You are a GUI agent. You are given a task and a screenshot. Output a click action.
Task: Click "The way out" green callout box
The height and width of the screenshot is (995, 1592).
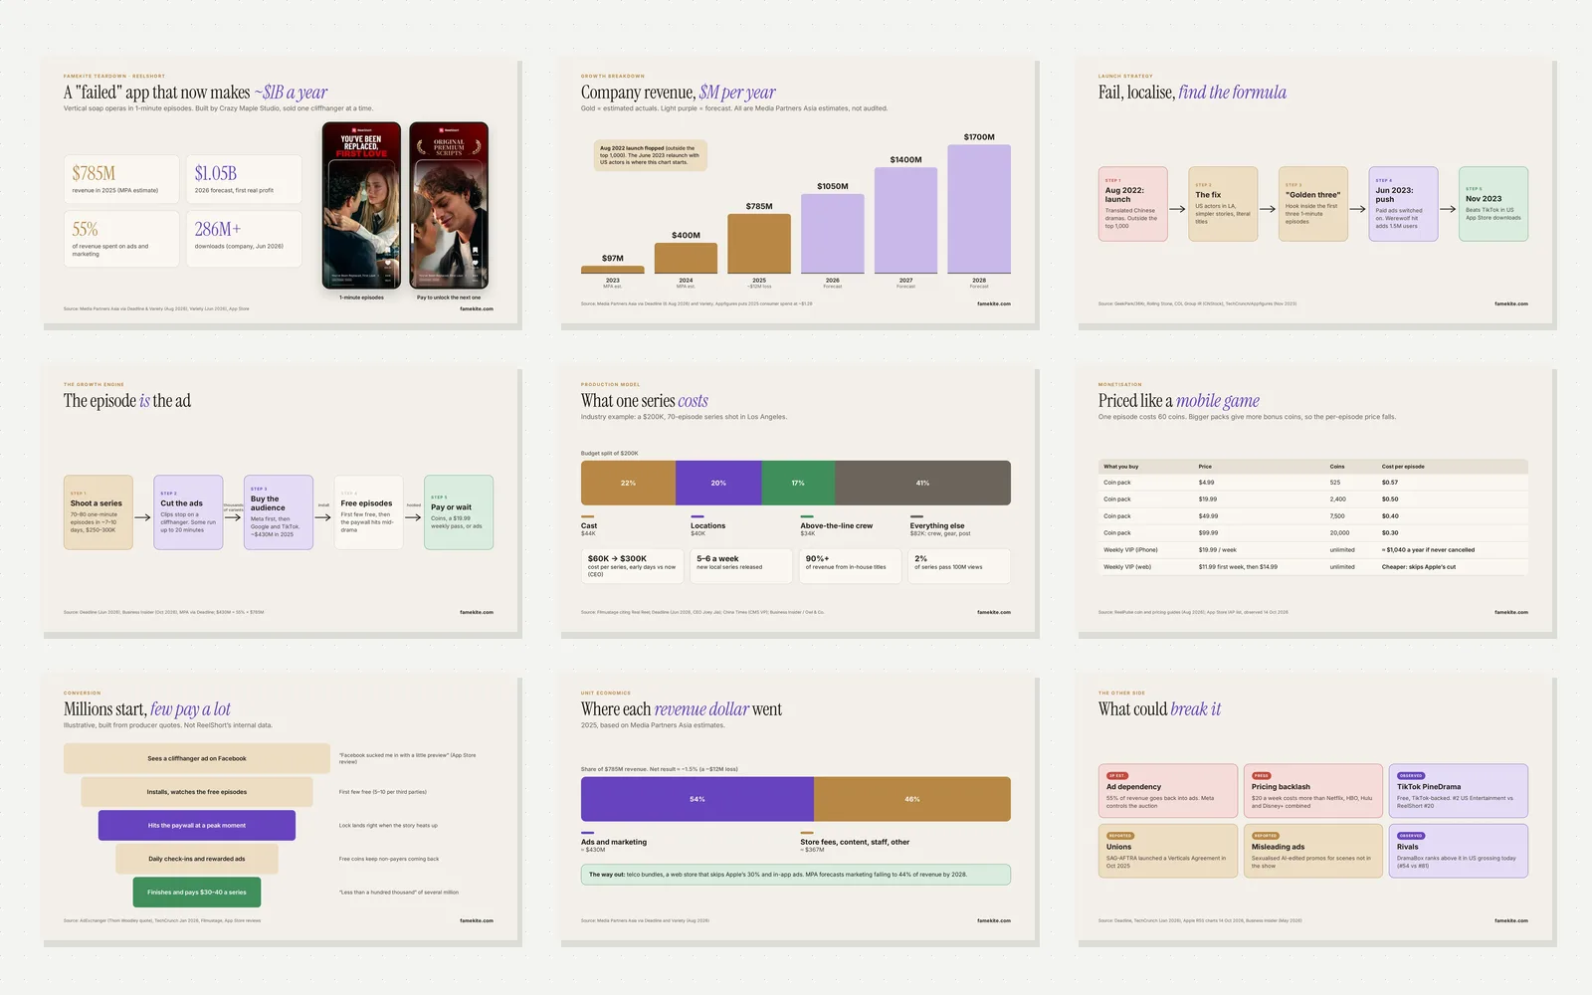coord(796,875)
